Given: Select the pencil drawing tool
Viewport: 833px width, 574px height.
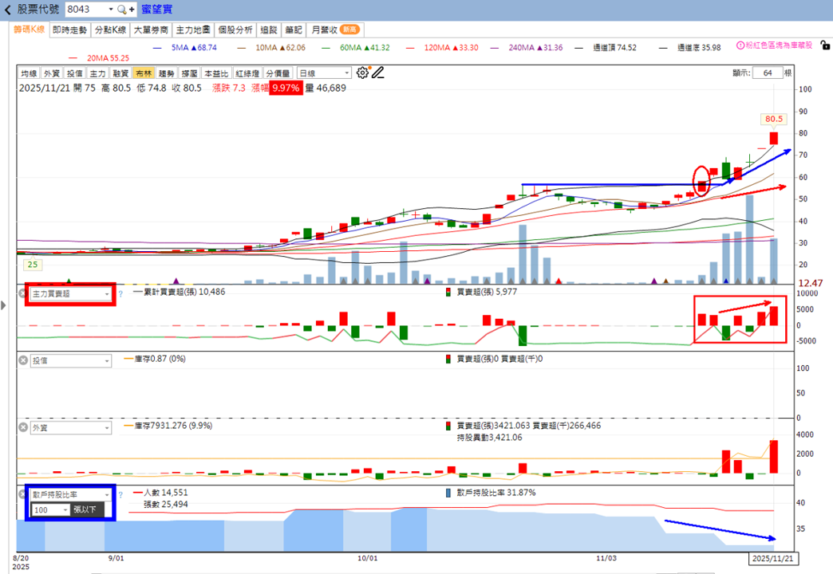Looking at the screenshot, I should pos(377,73).
